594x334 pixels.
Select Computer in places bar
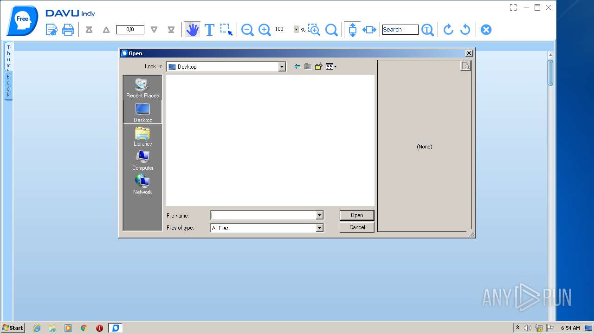pyautogui.click(x=142, y=161)
